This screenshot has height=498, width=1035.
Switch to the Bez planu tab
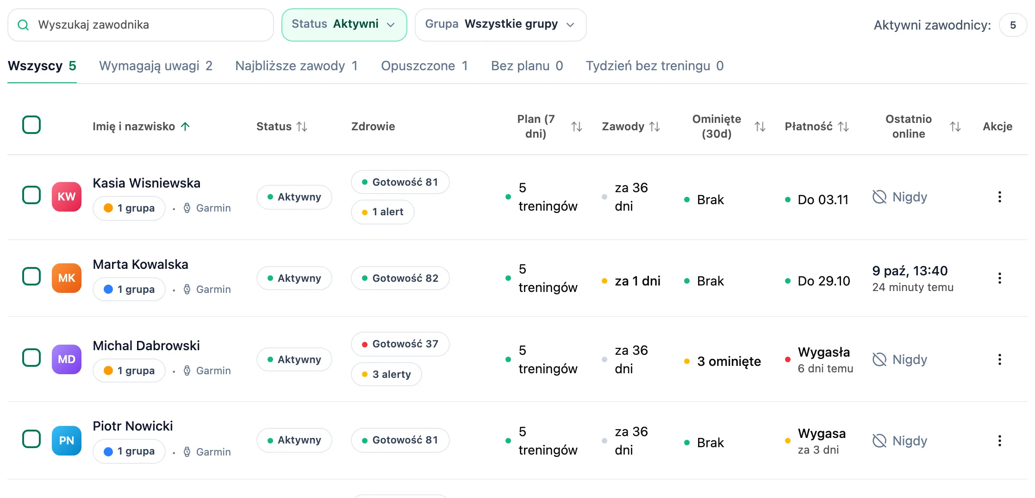click(527, 66)
